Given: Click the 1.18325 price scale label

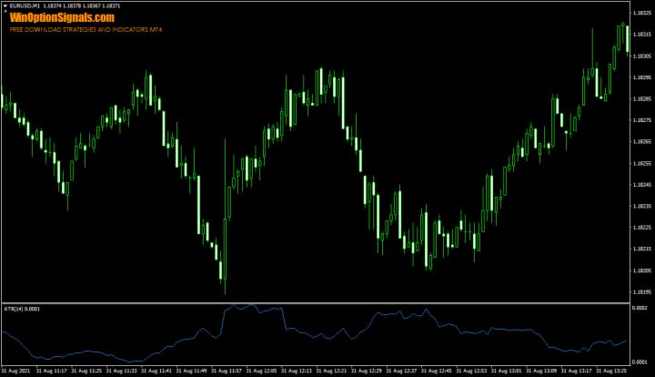Looking at the screenshot, I should pyautogui.click(x=641, y=14).
